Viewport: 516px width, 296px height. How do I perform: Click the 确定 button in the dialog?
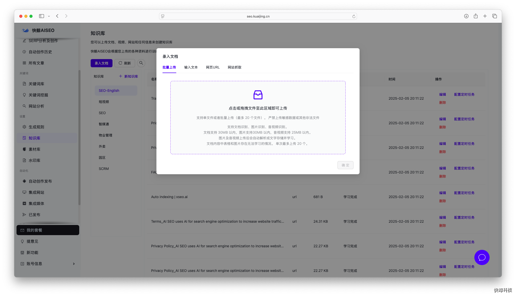pos(345,165)
